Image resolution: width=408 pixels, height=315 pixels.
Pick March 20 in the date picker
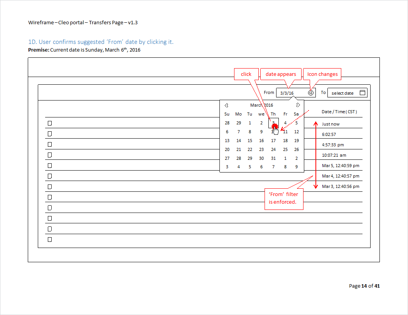[x=227, y=149]
